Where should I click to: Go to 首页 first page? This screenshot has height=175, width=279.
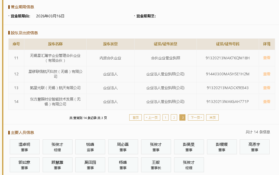tap(136, 118)
